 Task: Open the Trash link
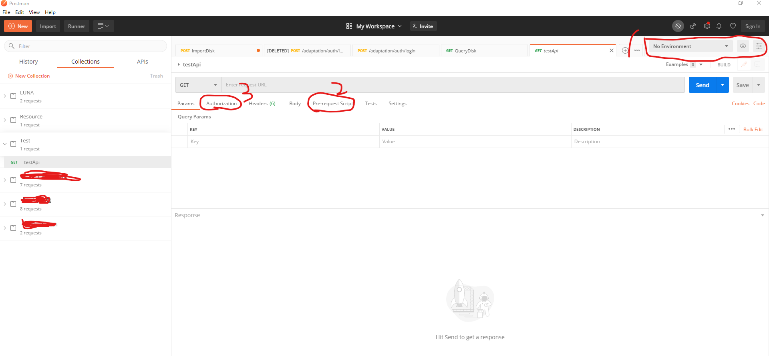(x=156, y=76)
